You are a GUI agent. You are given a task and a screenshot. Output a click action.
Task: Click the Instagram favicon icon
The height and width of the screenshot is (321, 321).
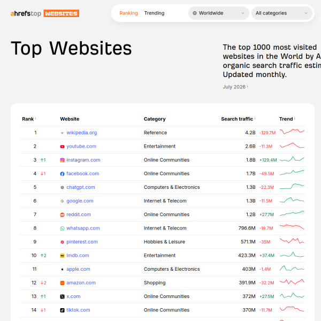point(62,160)
